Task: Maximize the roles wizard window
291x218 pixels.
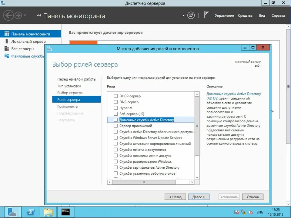Action: (x=253, y=48)
